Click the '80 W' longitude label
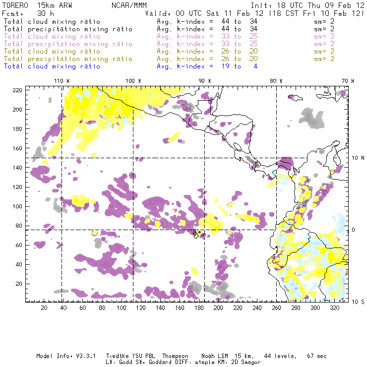Image resolution: width=367 pixels, height=367 pixels. pos(276,81)
